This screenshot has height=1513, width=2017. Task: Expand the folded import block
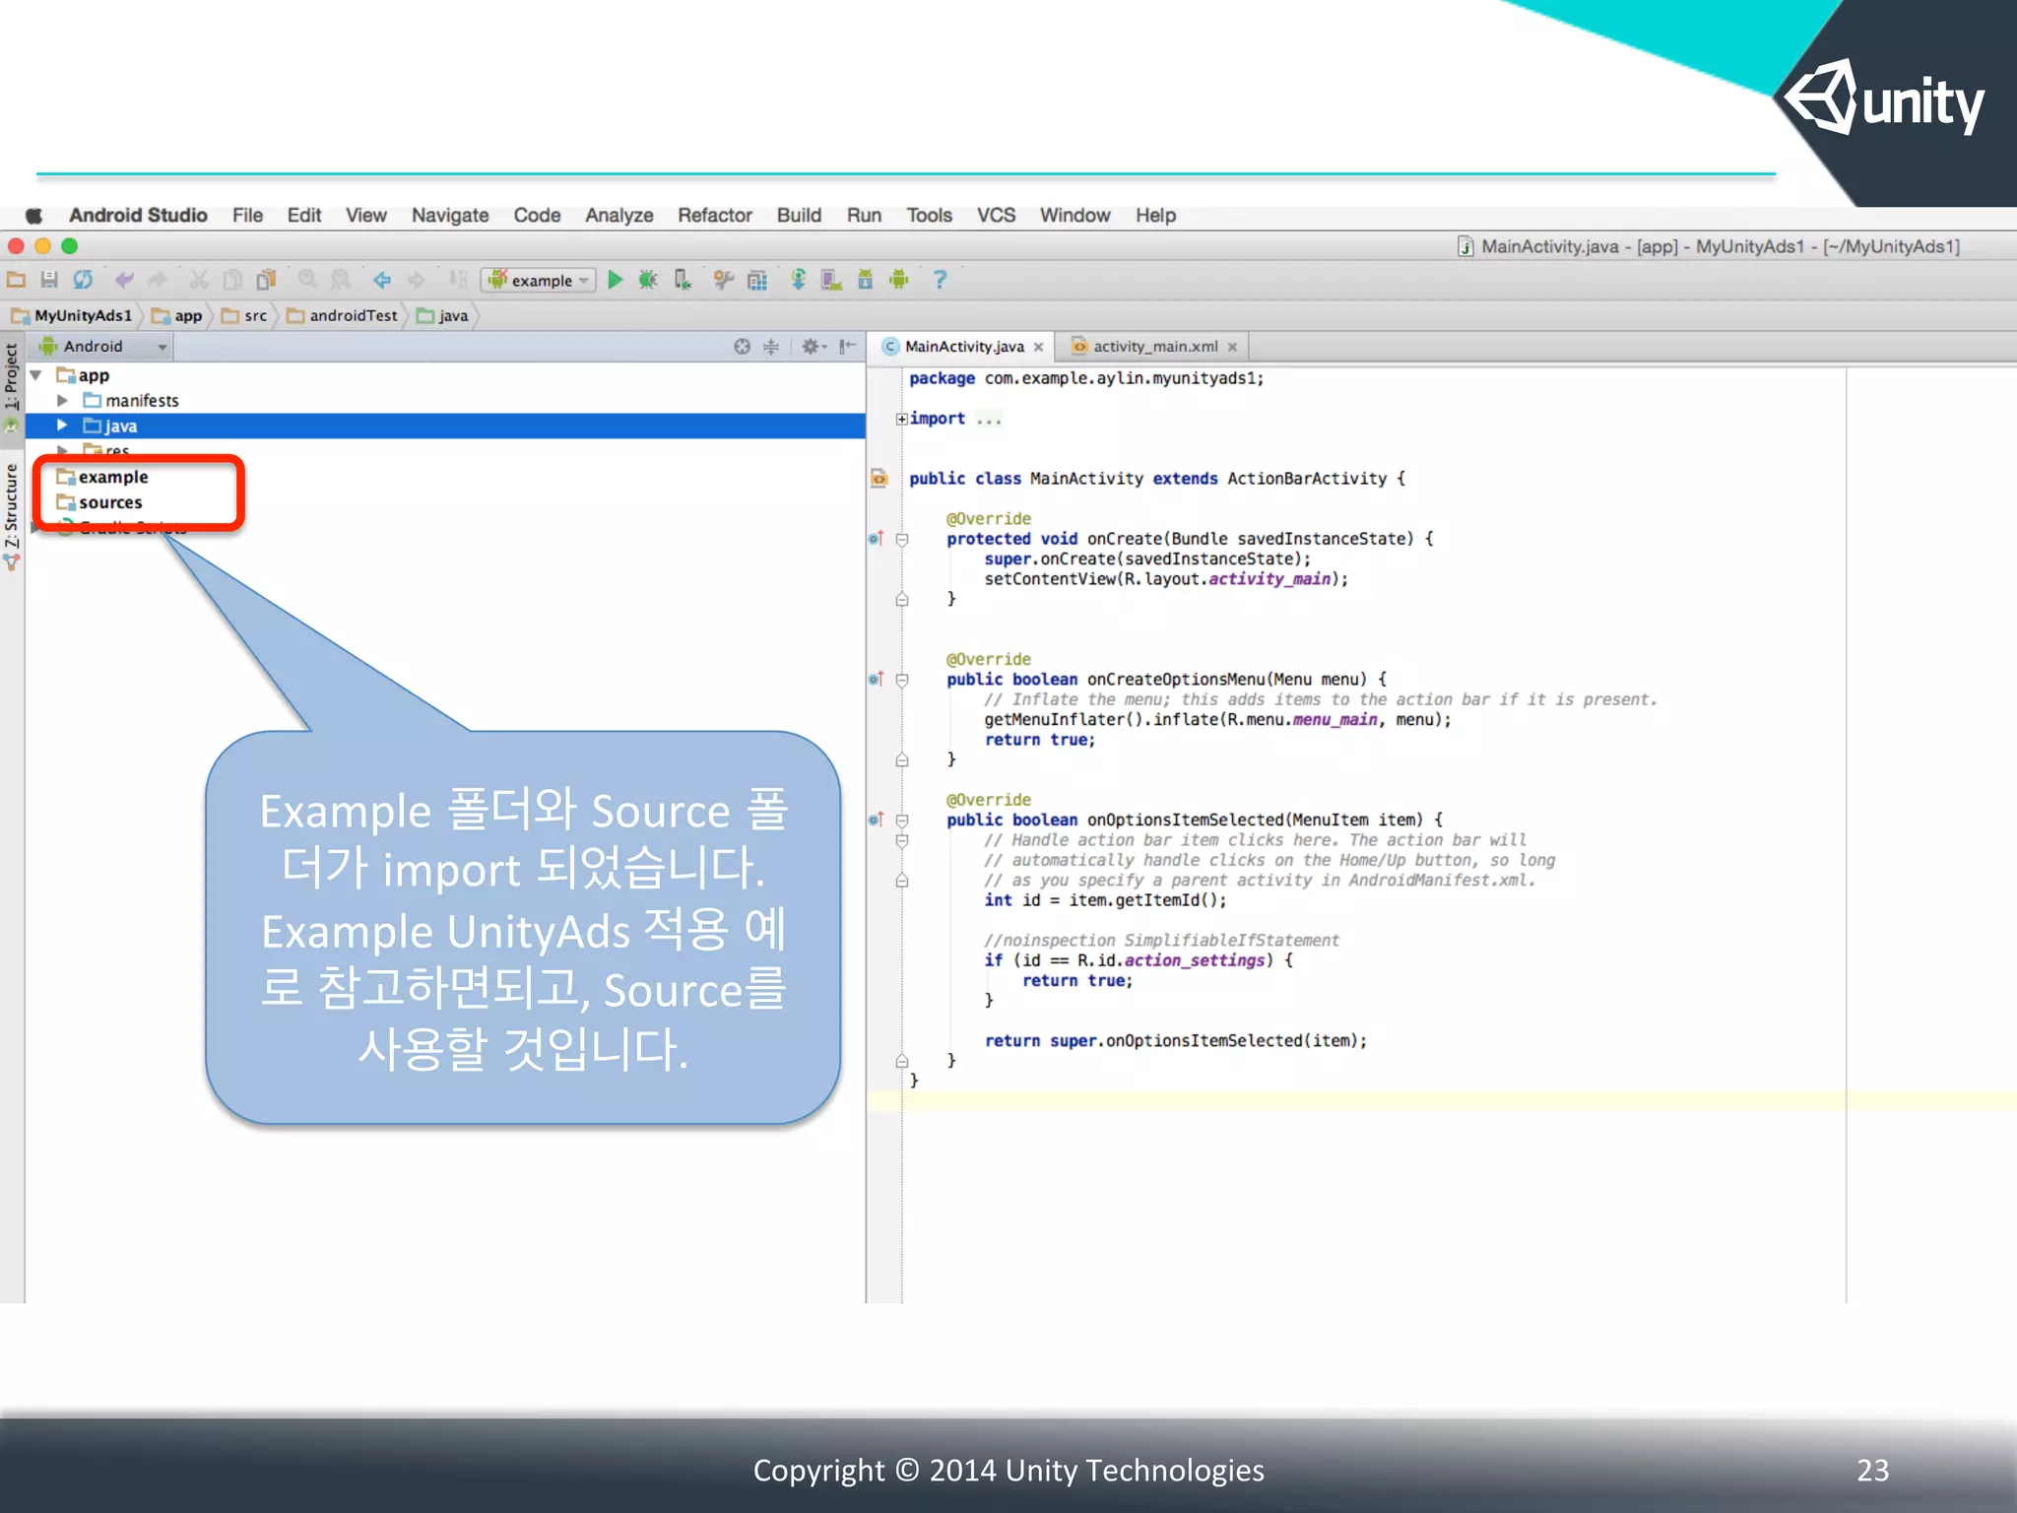click(x=901, y=419)
